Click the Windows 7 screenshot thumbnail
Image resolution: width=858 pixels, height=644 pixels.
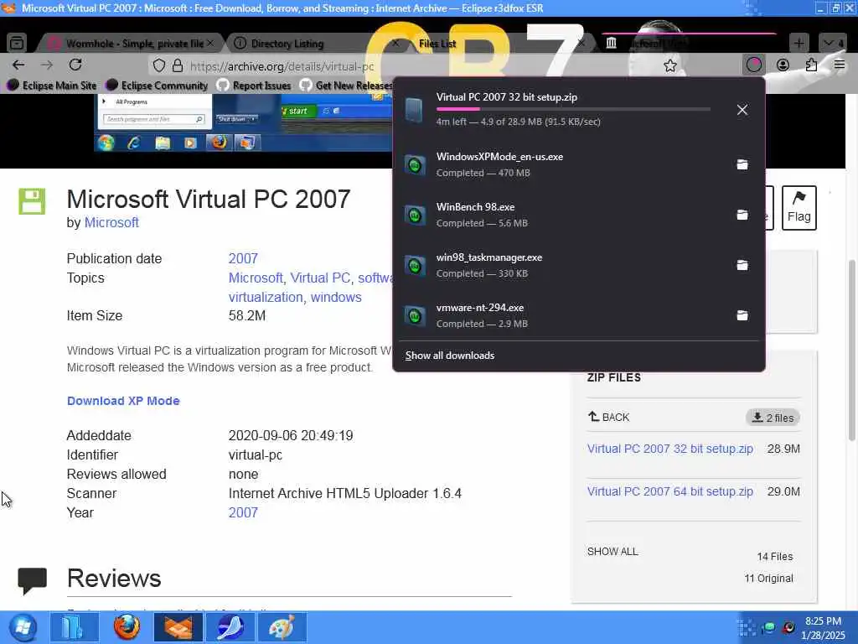pos(245,123)
